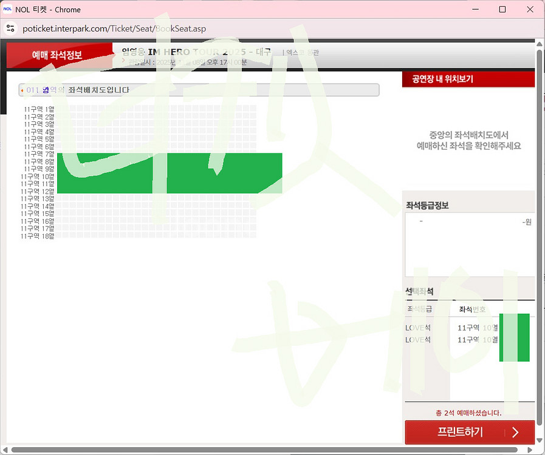Click the horizontal scrollbar right arrow
545x455 pixels.
click(x=530, y=450)
